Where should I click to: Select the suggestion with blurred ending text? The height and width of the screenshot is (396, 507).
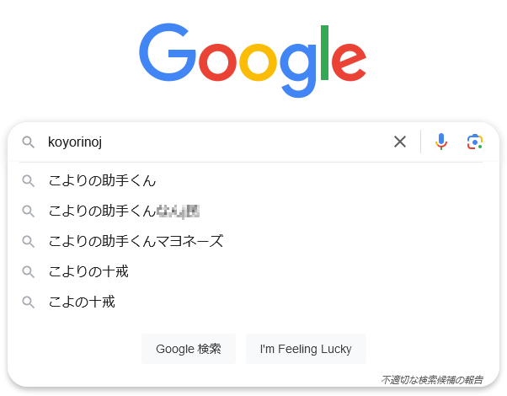pos(123,211)
